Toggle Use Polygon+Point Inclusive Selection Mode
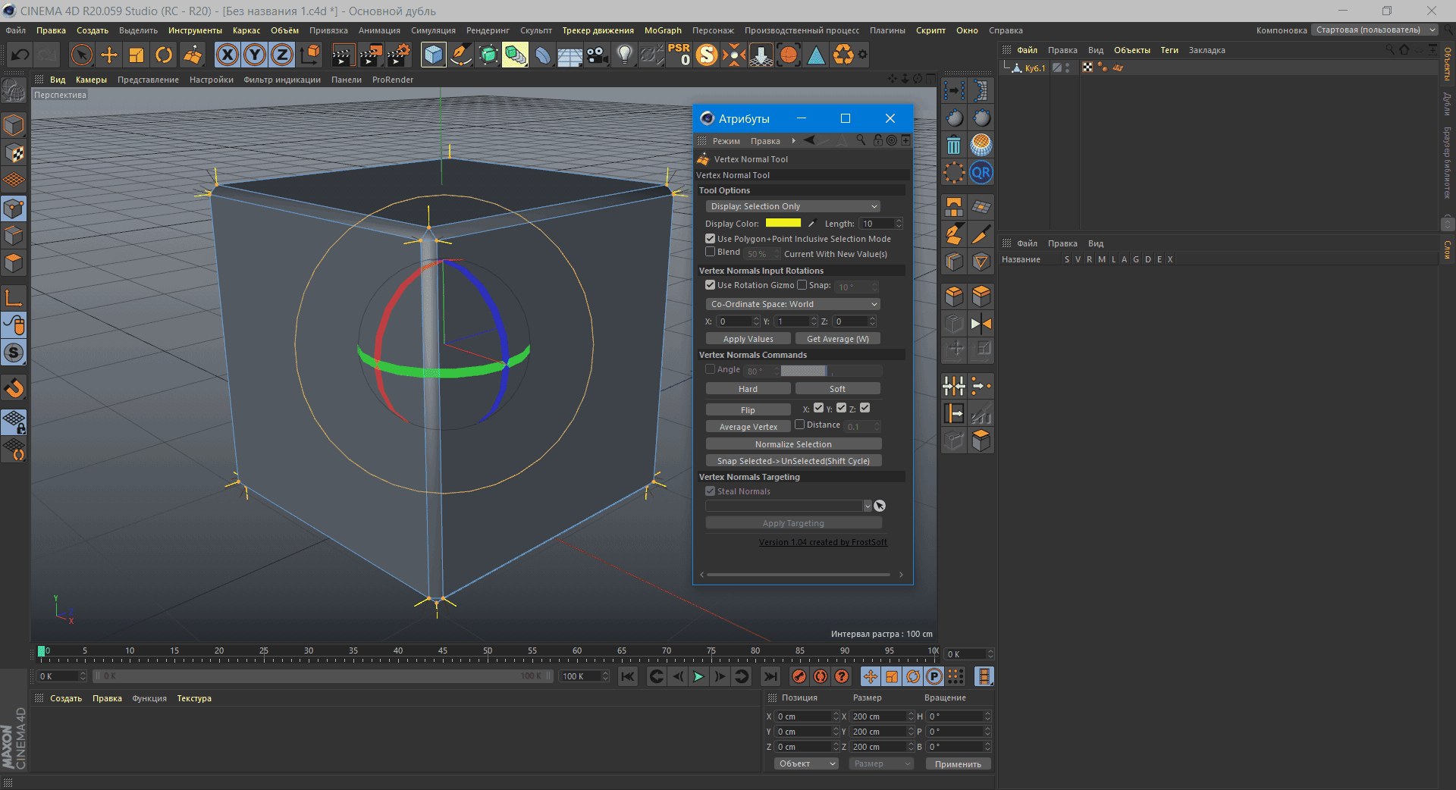The height and width of the screenshot is (790, 1456). 711,239
